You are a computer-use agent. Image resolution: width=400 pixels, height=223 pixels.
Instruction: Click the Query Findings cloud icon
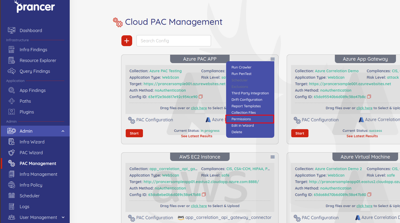pyautogui.click(x=12, y=71)
